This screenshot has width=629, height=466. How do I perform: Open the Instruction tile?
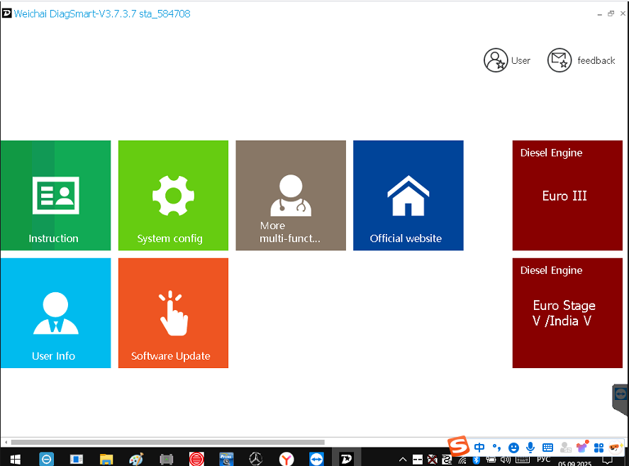55,196
